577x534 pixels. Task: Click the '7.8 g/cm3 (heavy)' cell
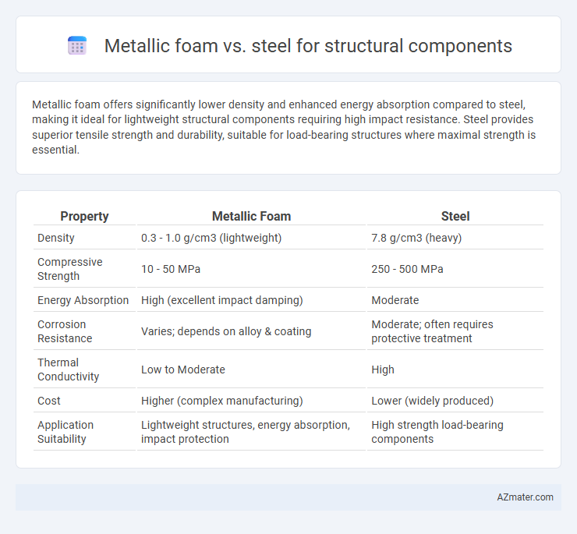pos(416,238)
